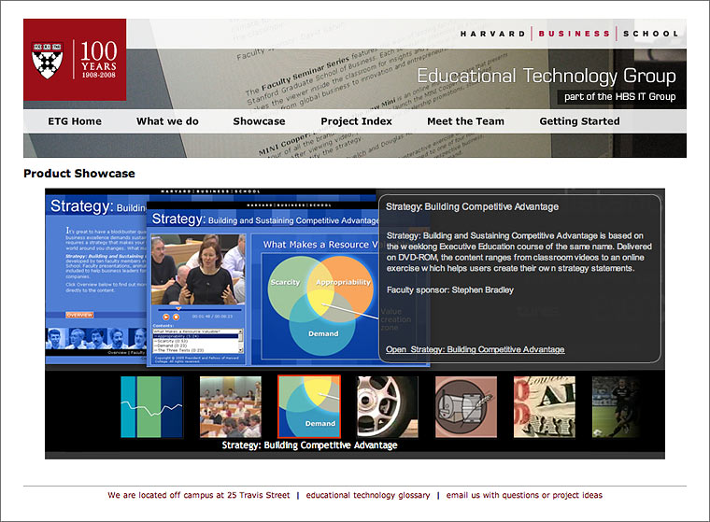Viewport: 710px width, 522px height.
Task: Navigate to Project Index
Action: click(356, 121)
